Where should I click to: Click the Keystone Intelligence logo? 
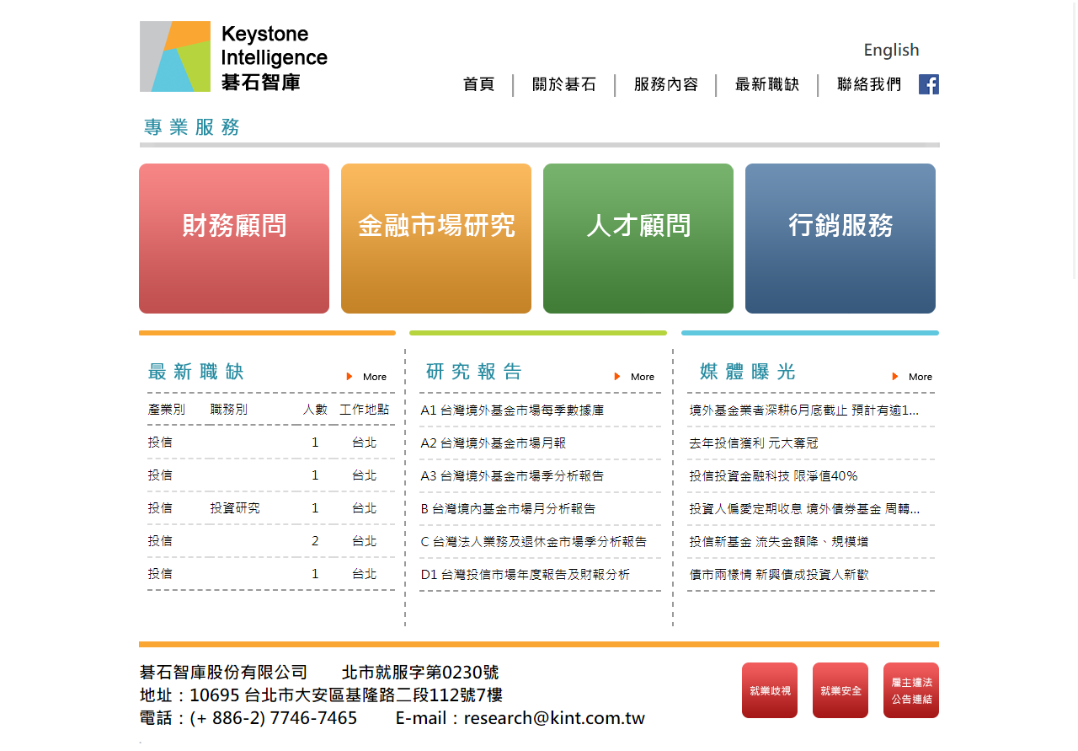point(234,56)
